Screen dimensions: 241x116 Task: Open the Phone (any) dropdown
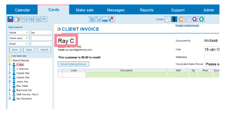18,38
